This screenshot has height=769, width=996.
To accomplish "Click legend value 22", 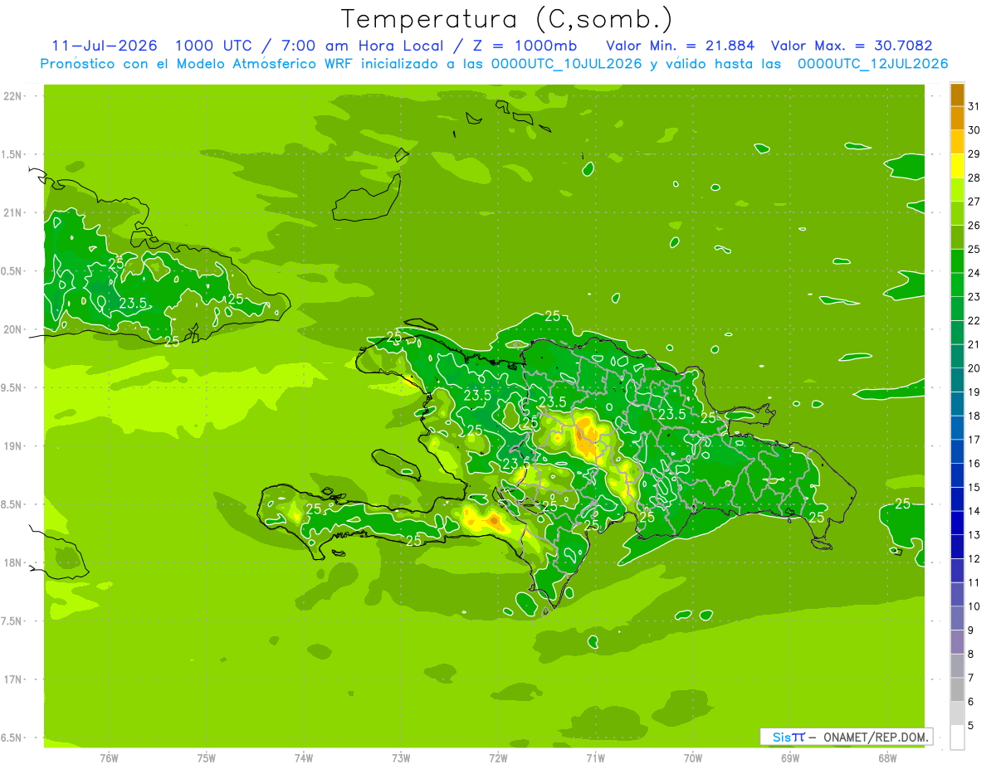I will (974, 321).
